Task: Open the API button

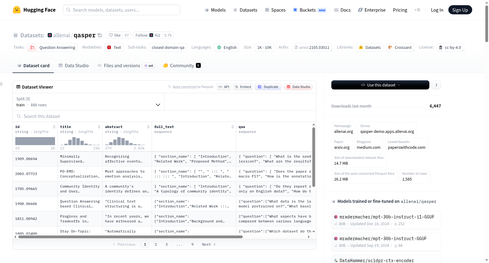Action: (x=224, y=87)
